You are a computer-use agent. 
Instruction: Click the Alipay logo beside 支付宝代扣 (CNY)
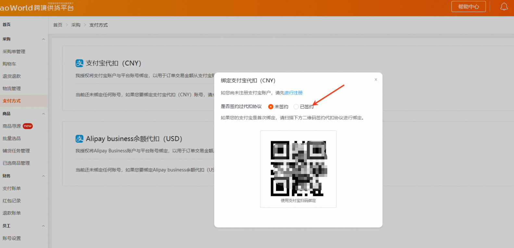80,63
